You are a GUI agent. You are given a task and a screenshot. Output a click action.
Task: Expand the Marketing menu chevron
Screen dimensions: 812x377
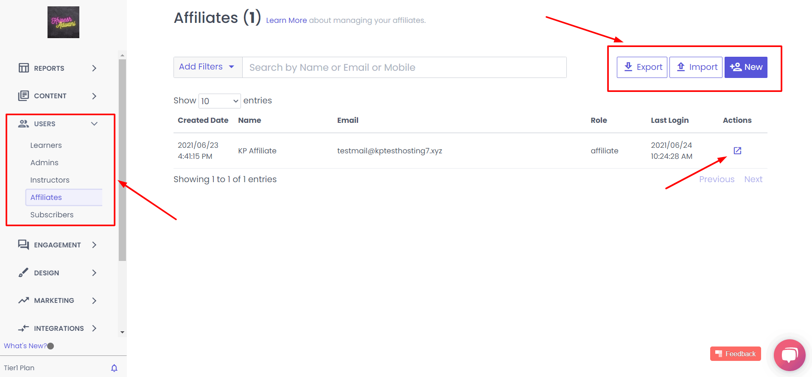tap(94, 301)
